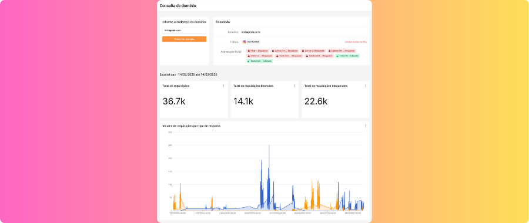Image resolution: width=529 pixels, height=223 pixels.
Task: Open options menu on Total de requisições card
Action: point(224,86)
